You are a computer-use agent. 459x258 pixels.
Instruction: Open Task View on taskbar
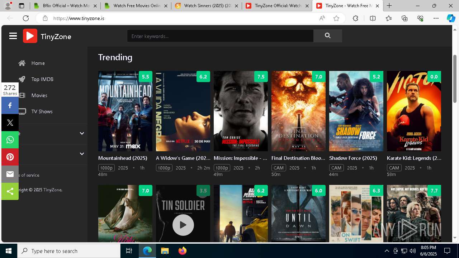129,251
